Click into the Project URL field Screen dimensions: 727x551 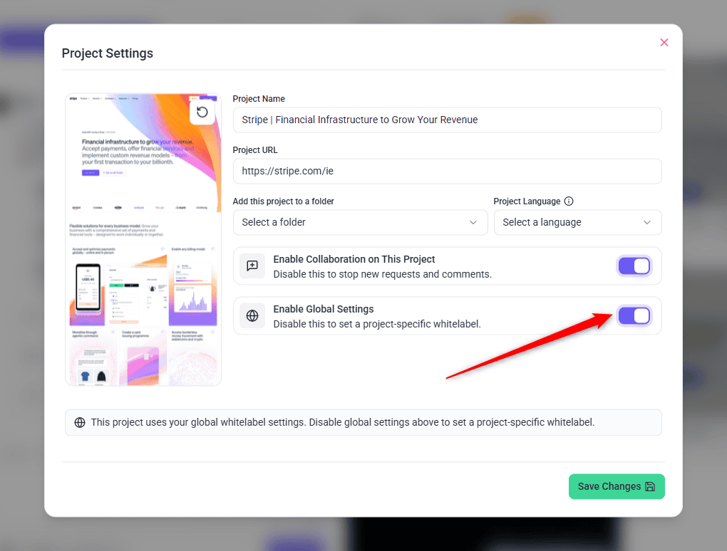[x=448, y=172]
